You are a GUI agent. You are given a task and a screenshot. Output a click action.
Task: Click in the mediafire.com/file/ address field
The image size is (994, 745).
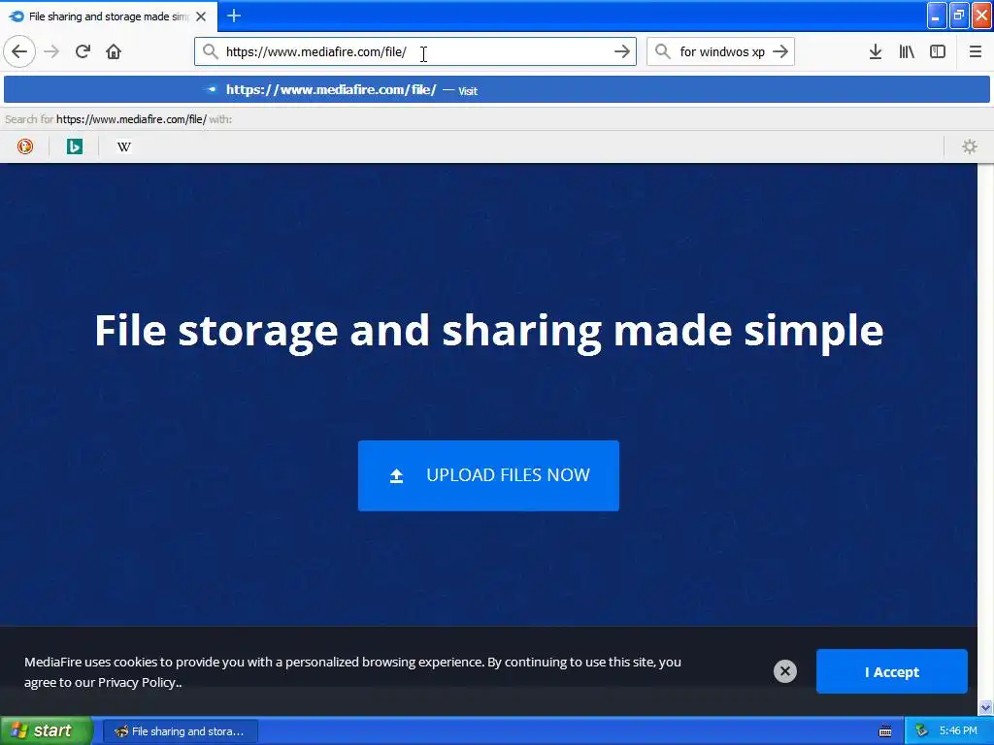tap(415, 51)
